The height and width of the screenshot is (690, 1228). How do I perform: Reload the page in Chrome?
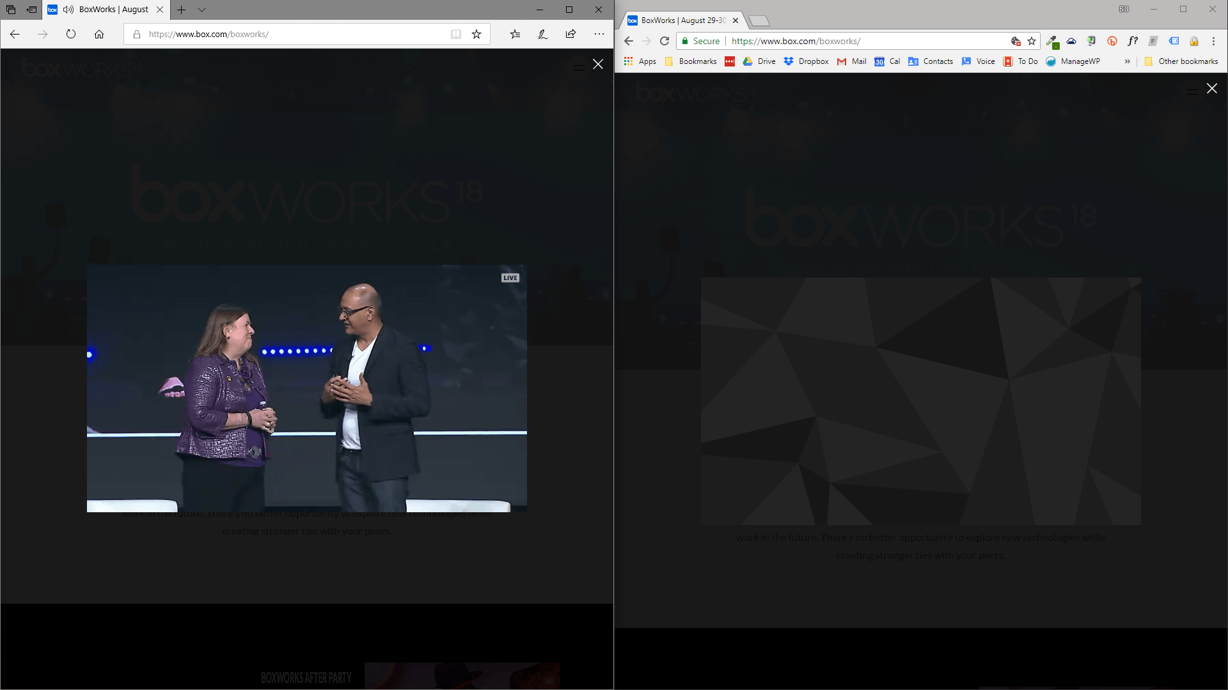(x=665, y=41)
